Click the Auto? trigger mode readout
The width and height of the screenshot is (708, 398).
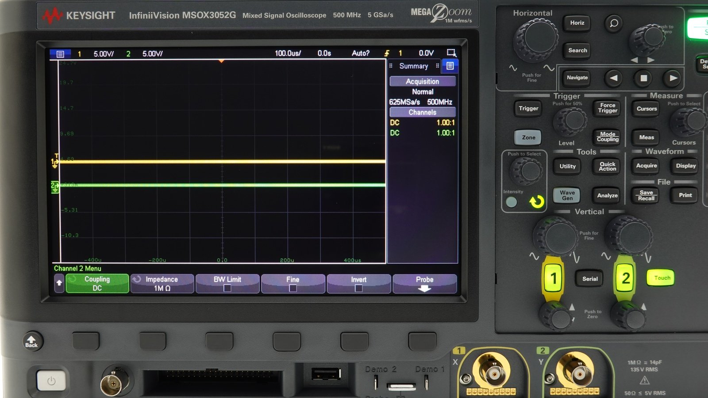361,53
